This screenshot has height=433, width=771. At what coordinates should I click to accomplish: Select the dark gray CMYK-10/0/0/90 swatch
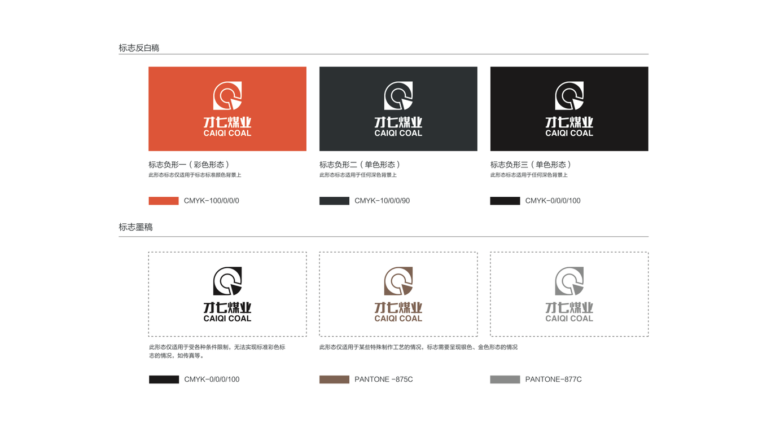click(334, 201)
